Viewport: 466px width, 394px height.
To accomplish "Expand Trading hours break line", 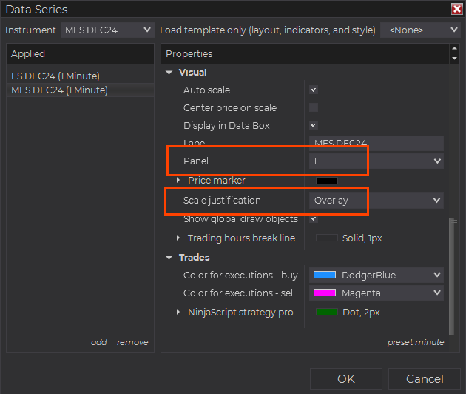I will 178,238.
